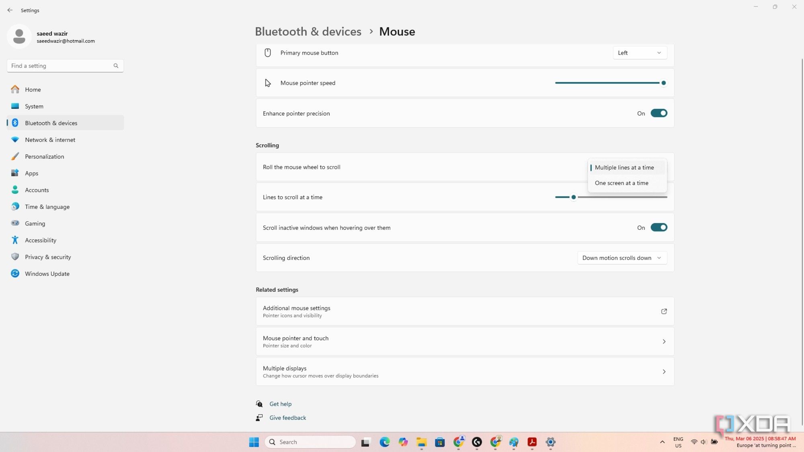Show hidden tray icons chevron

(x=662, y=442)
